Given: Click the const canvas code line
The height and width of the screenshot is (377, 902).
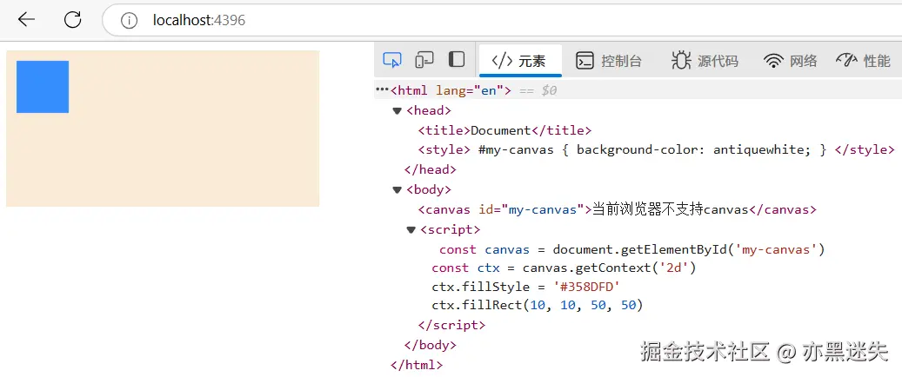Looking at the screenshot, I should point(632,249).
